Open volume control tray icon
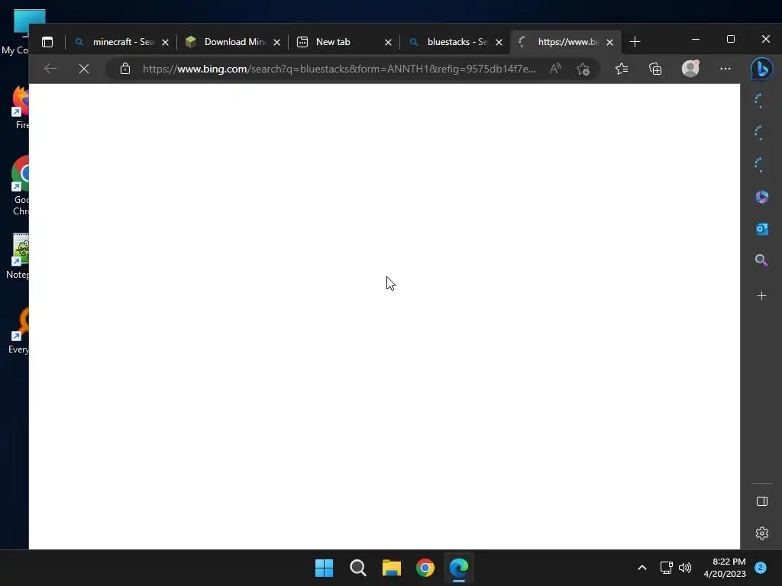 pos(685,568)
